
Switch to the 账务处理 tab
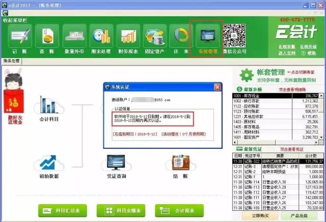pos(11,61)
